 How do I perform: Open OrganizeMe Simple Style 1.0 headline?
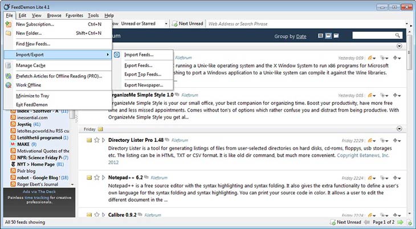(x=141, y=95)
